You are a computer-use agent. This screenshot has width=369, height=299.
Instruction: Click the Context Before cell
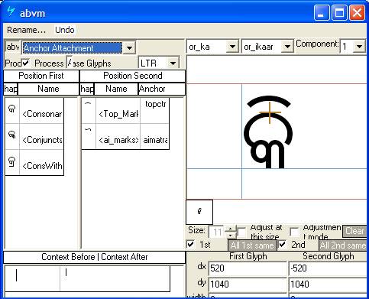point(32,278)
